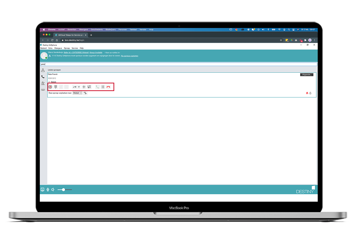Screen dimensions: 357x235
Task: Click the Beller-id mobile number link
Action: point(76,53)
